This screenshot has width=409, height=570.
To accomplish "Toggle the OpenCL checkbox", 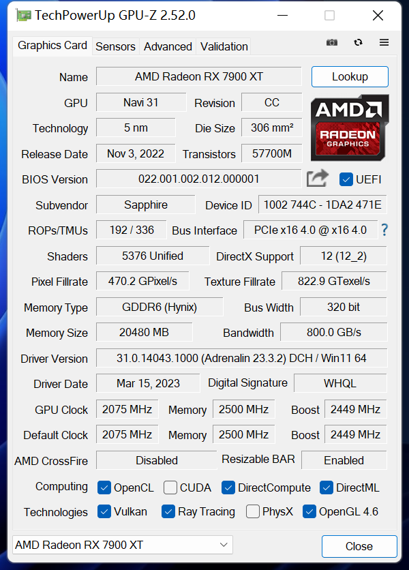I will click(x=104, y=487).
